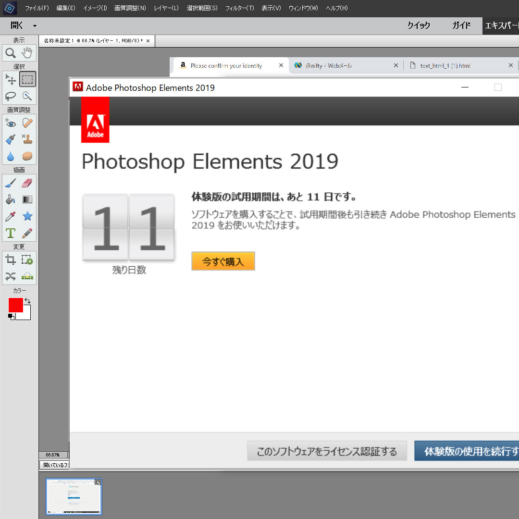Open the フィルター(T) menu
Image resolution: width=519 pixels, height=519 pixels.
tap(240, 8)
